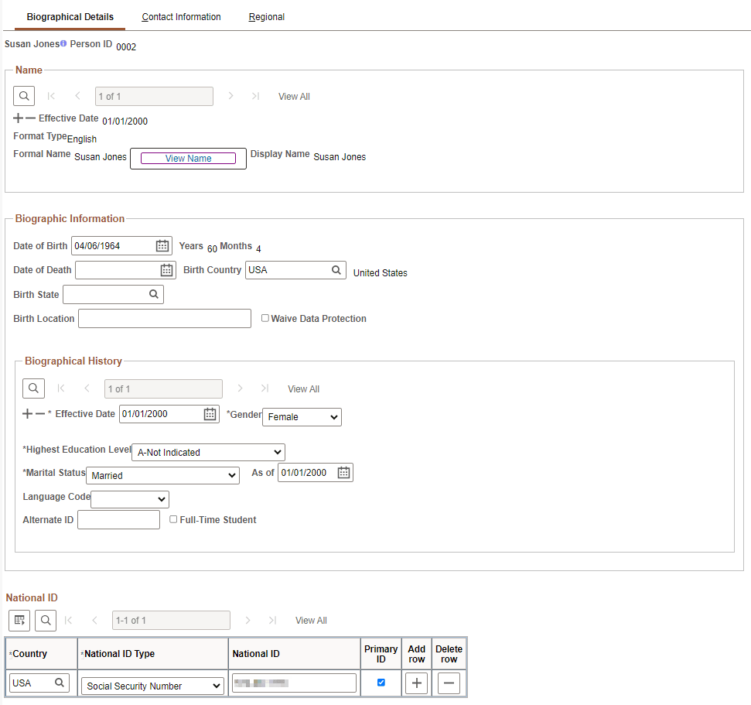Open the National ID Type dropdown

(x=152, y=686)
